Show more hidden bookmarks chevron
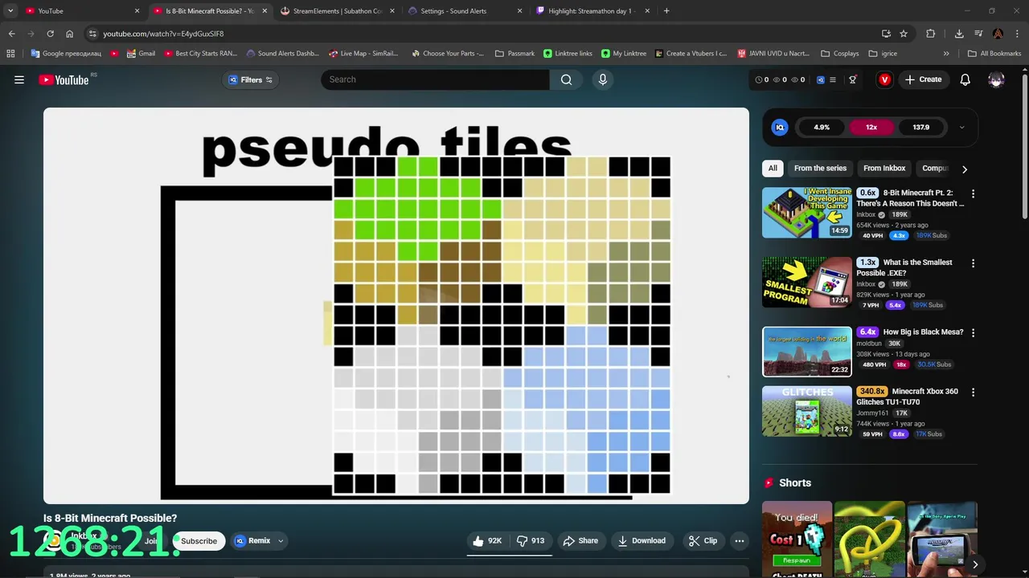Image resolution: width=1029 pixels, height=578 pixels. coord(946,54)
